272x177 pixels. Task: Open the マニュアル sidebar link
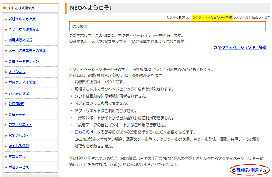click(17, 156)
